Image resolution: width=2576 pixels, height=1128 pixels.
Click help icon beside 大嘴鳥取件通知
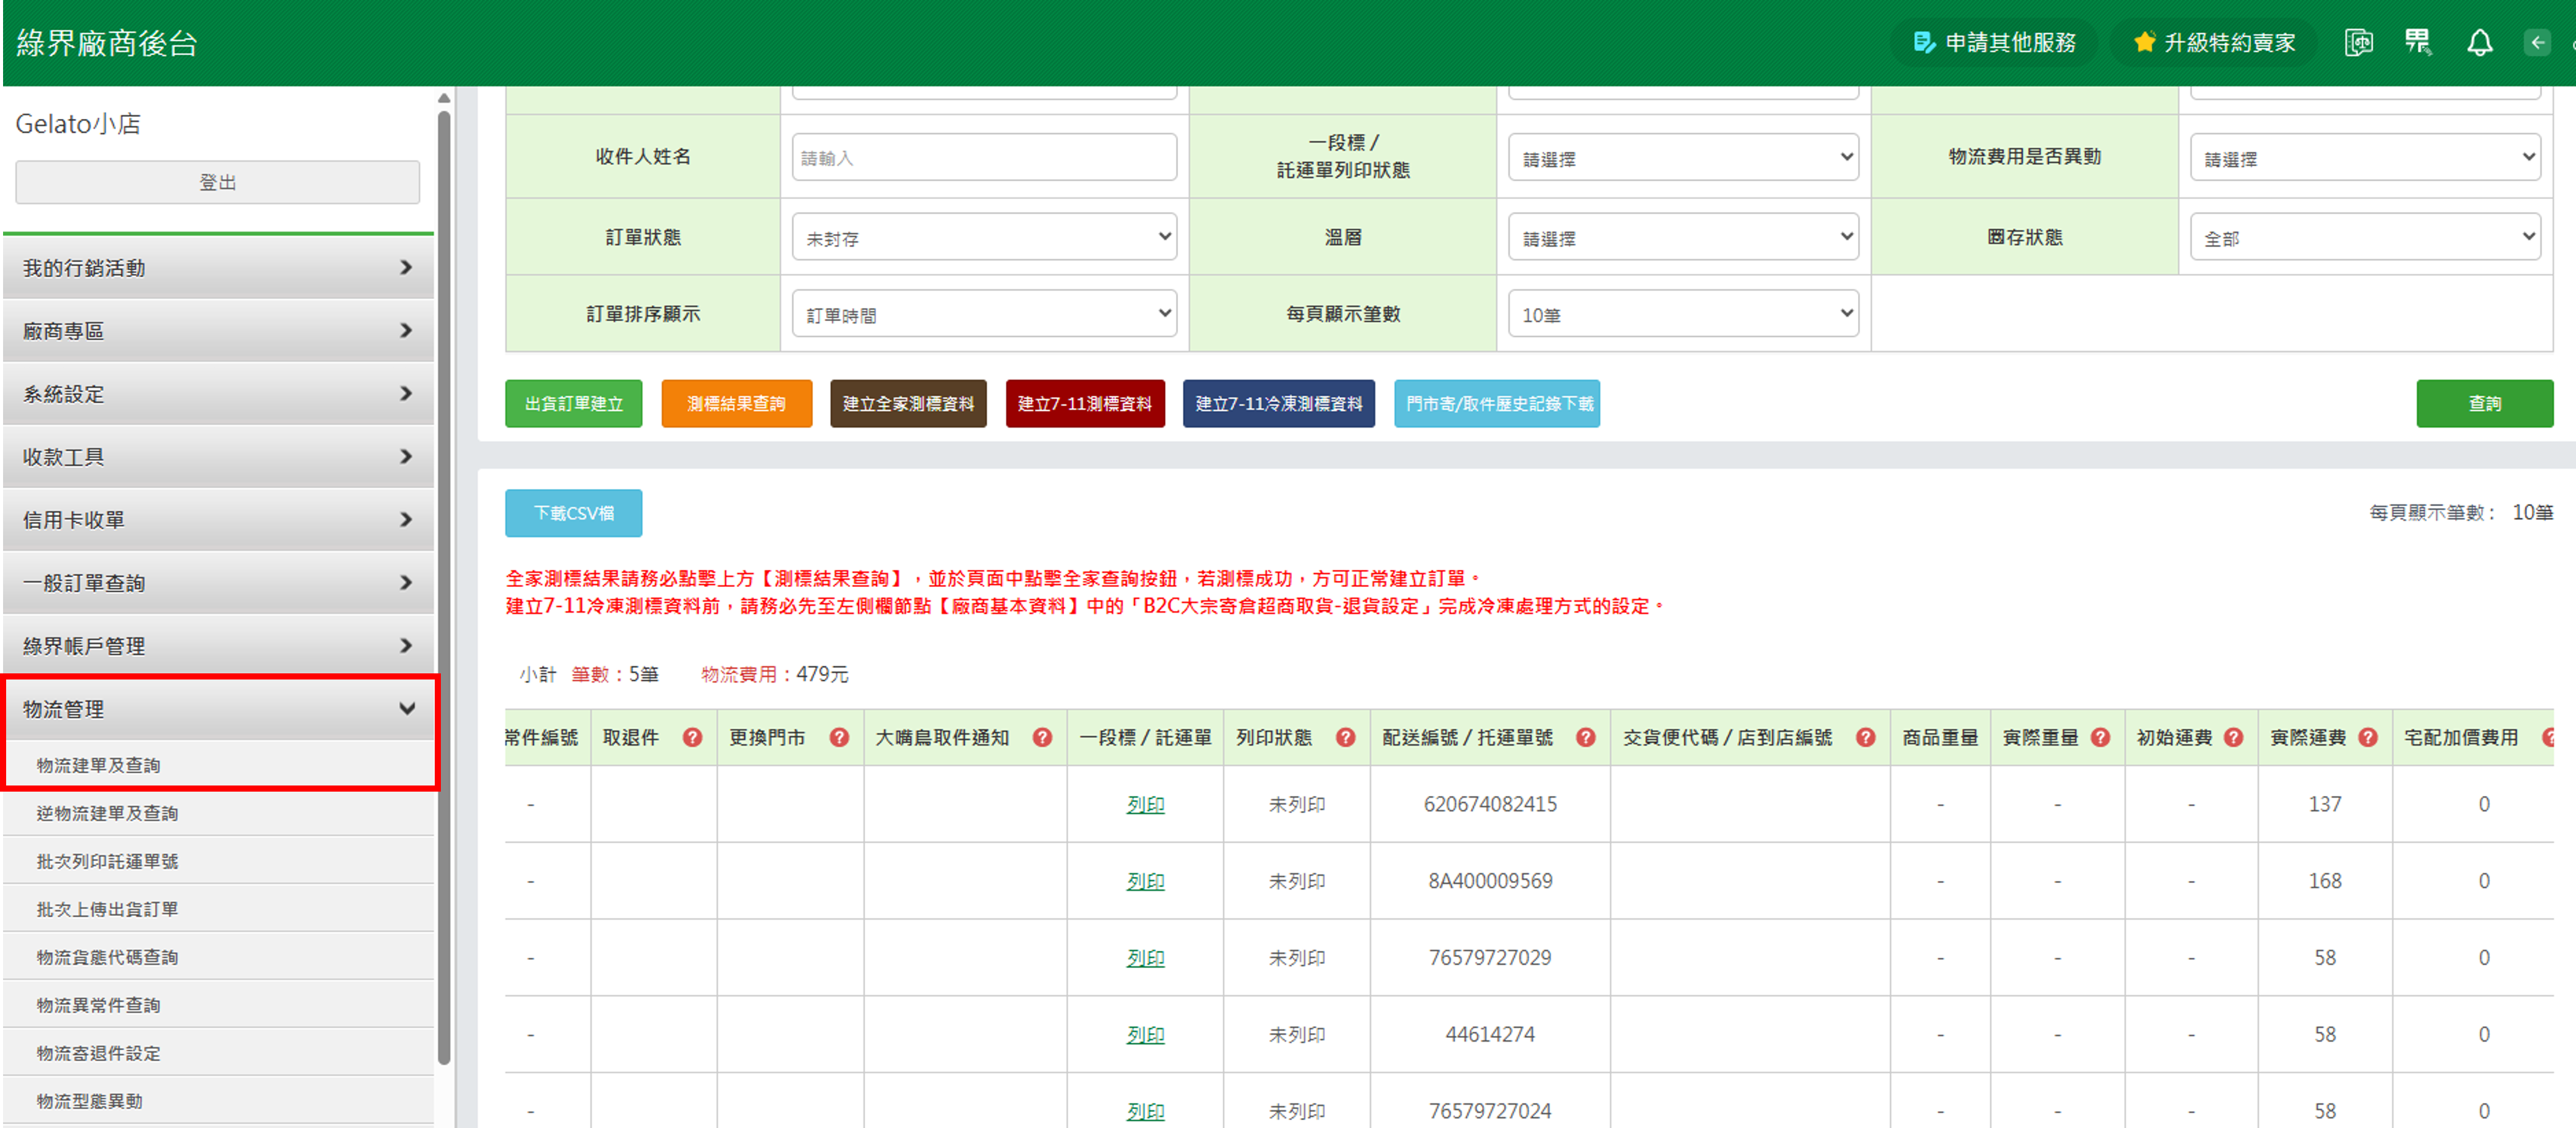pyautogui.click(x=1042, y=737)
